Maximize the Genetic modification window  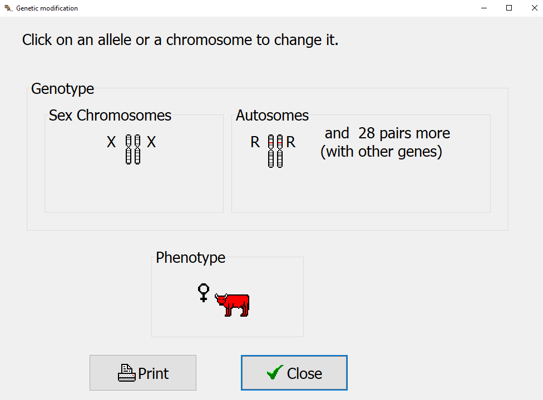pos(509,8)
